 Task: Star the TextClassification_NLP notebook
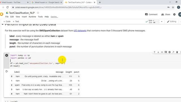pos(38,13)
